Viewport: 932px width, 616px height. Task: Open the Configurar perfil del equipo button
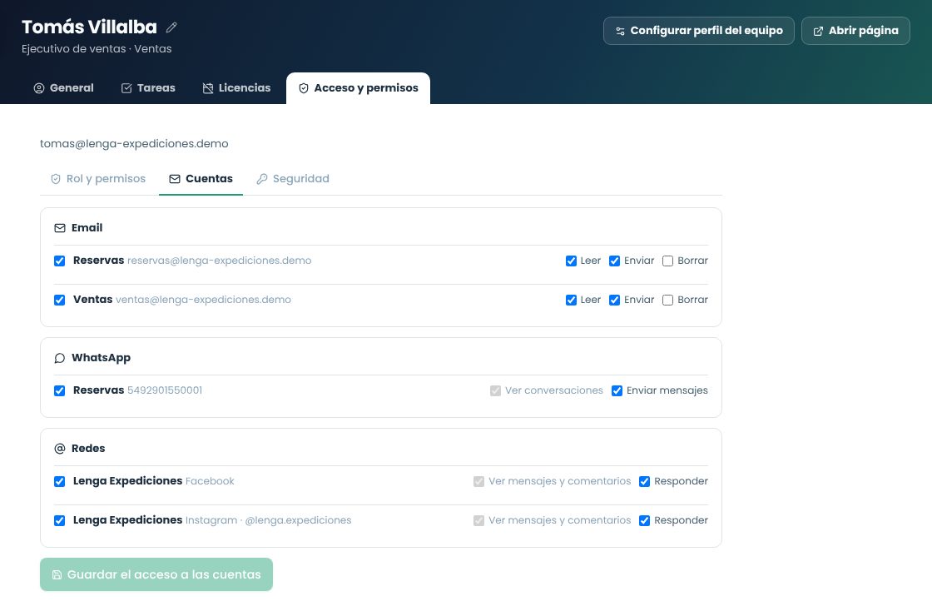[x=698, y=31]
